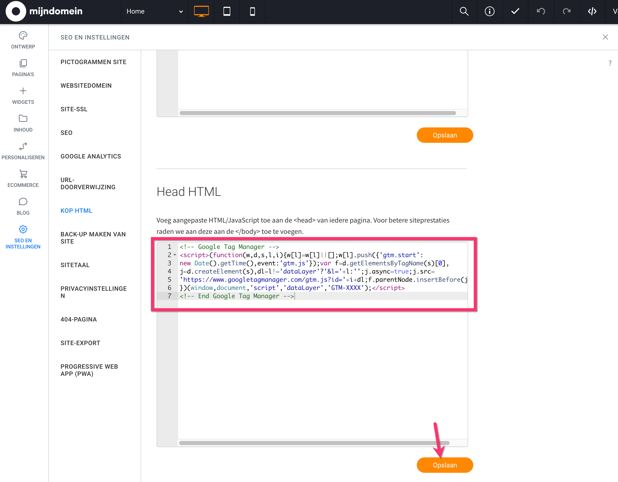Switch to tablet preview mode
Screen dimensions: 618x482
coord(227,11)
